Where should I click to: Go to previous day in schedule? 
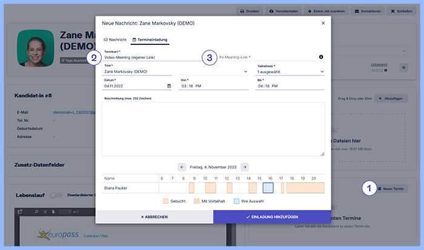coord(182,166)
